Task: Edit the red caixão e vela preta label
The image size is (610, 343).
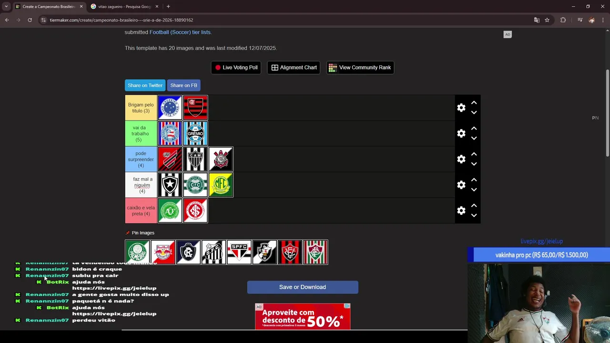Action: (x=141, y=211)
